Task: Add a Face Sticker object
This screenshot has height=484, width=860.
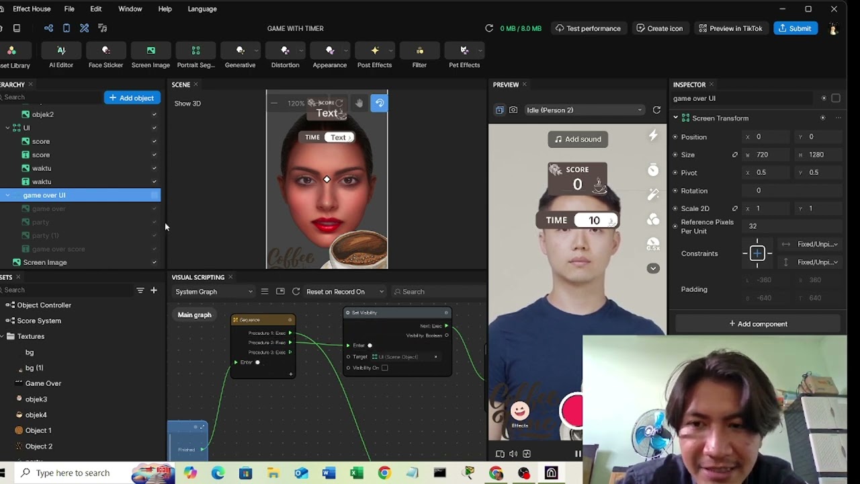Action: click(105, 56)
